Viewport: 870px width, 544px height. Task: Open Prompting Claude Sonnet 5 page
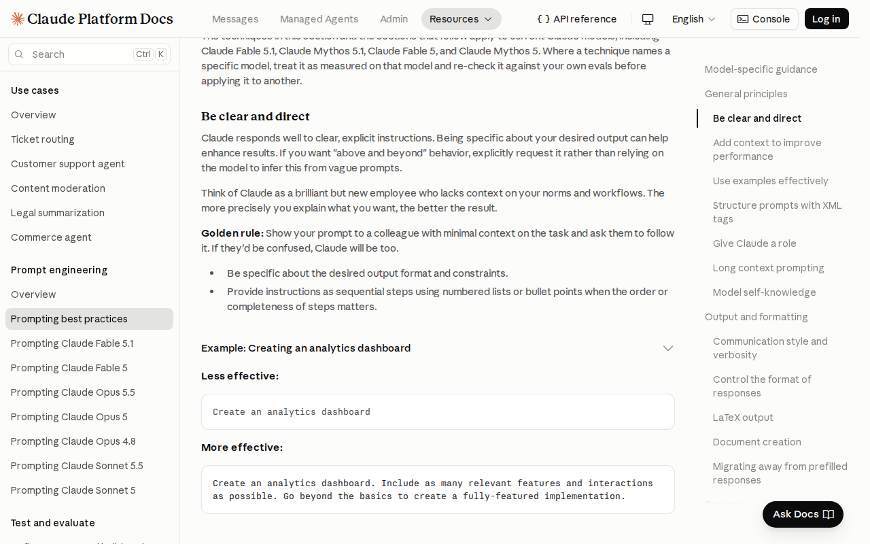[89, 490]
